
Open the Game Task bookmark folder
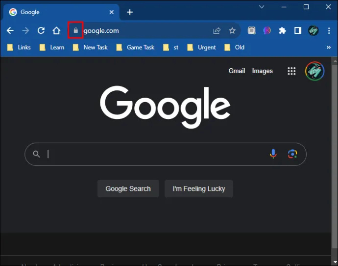point(135,48)
